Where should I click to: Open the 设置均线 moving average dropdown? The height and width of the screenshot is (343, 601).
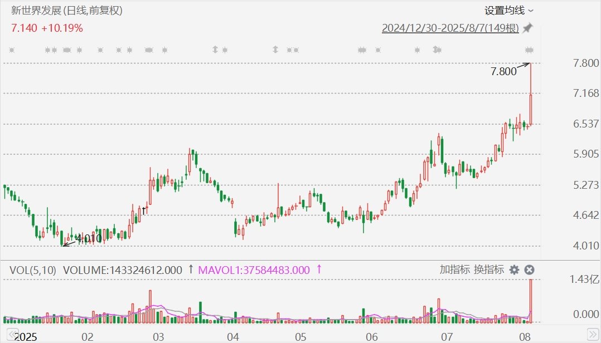tap(508, 11)
